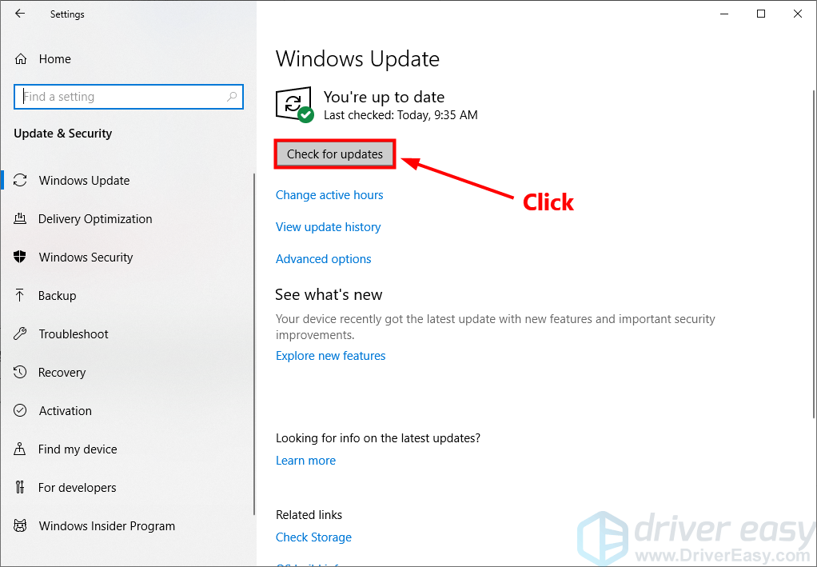Open View update history link
This screenshot has width=817, height=567.
[329, 227]
